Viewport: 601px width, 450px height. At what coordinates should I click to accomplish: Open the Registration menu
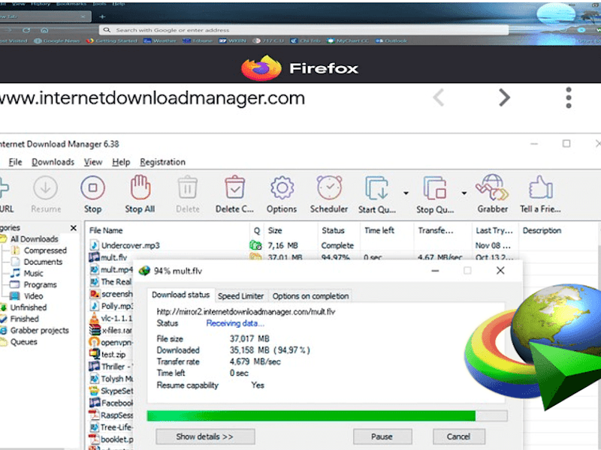(x=162, y=162)
